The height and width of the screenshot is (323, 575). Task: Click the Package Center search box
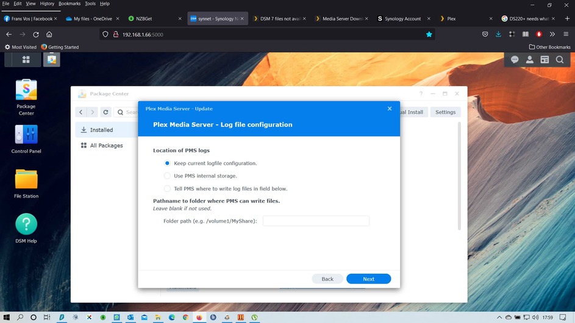coord(126,112)
